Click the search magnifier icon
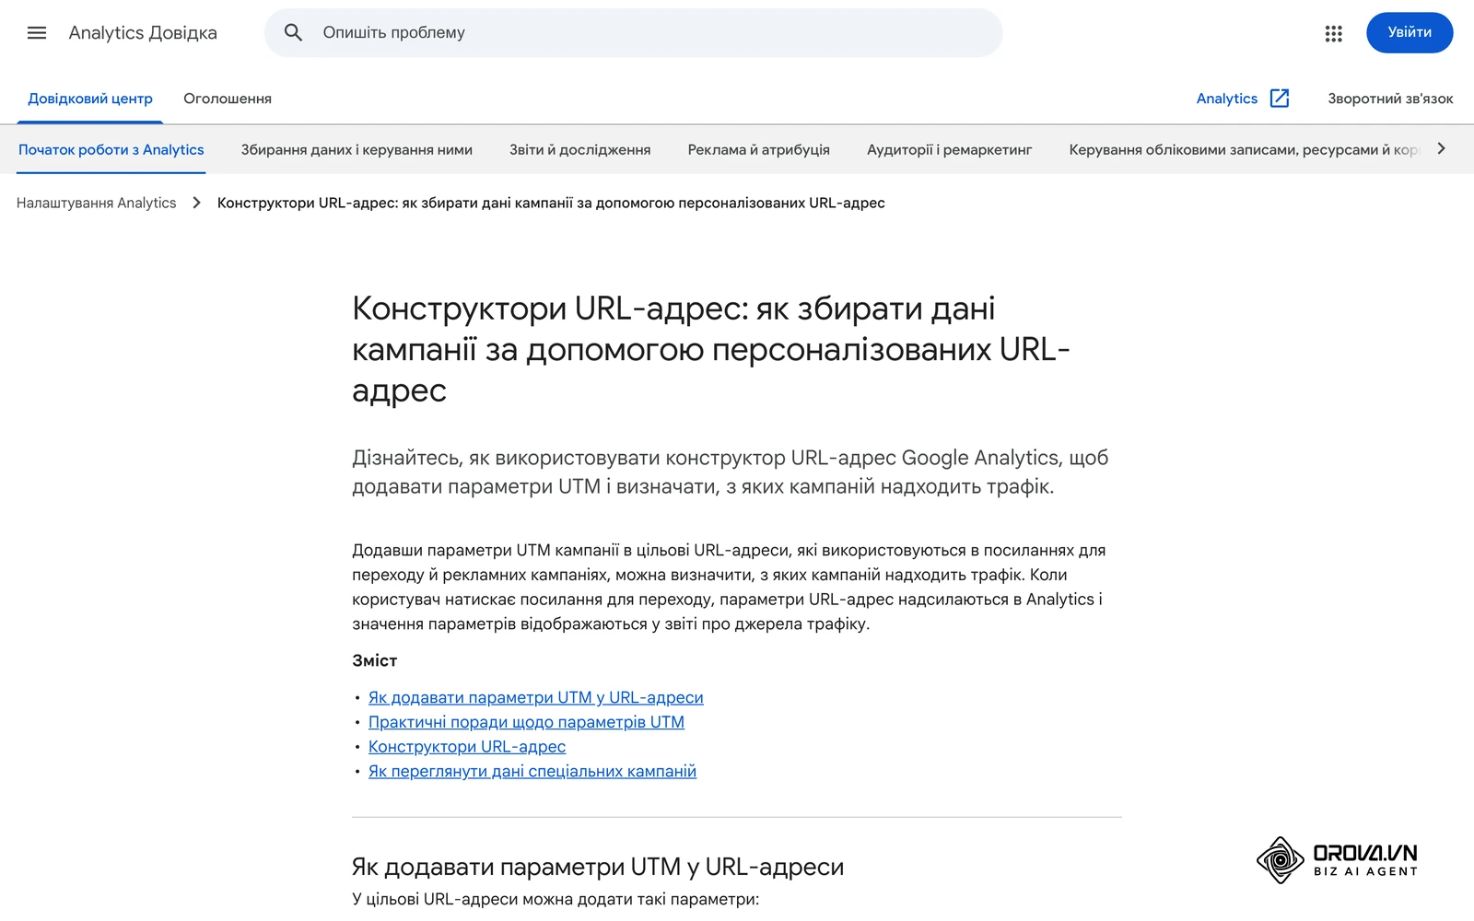 click(293, 33)
